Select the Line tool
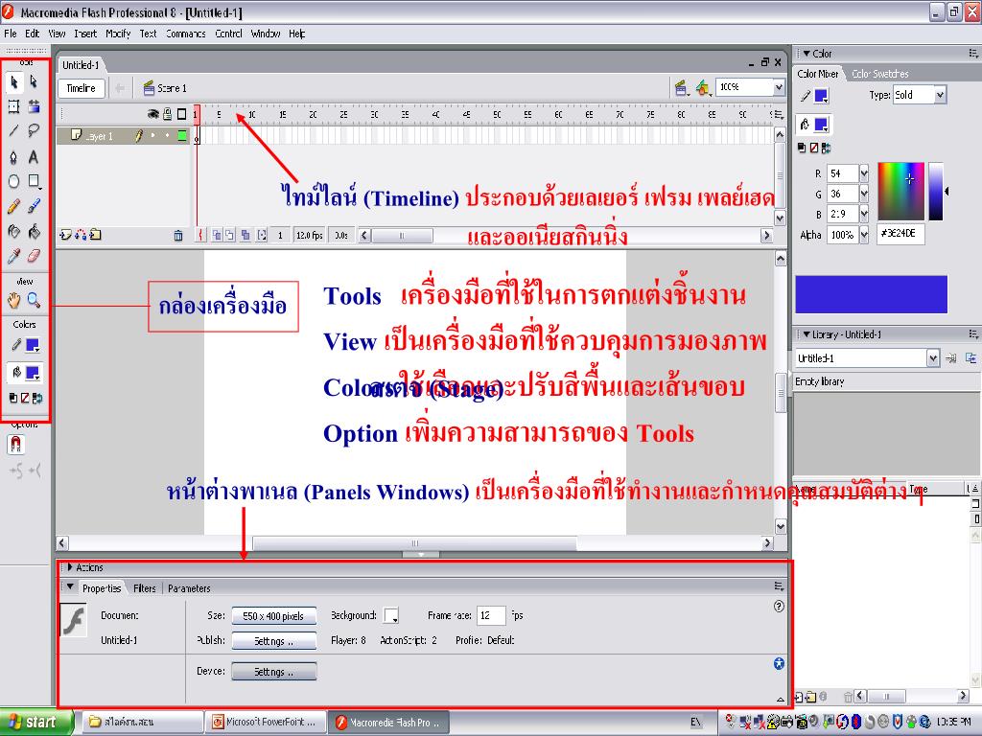Image resolution: width=982 pixels, height=736 pixels. pos(13,130)
